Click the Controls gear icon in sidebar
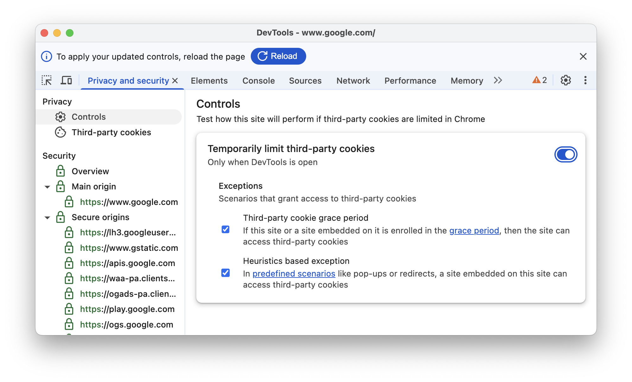The height and width of the screenshot is (382, 632). click(60, 117)
